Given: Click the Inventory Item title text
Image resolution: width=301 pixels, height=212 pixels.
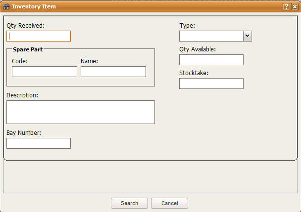Looking at the screenshot, I should 34,6.
